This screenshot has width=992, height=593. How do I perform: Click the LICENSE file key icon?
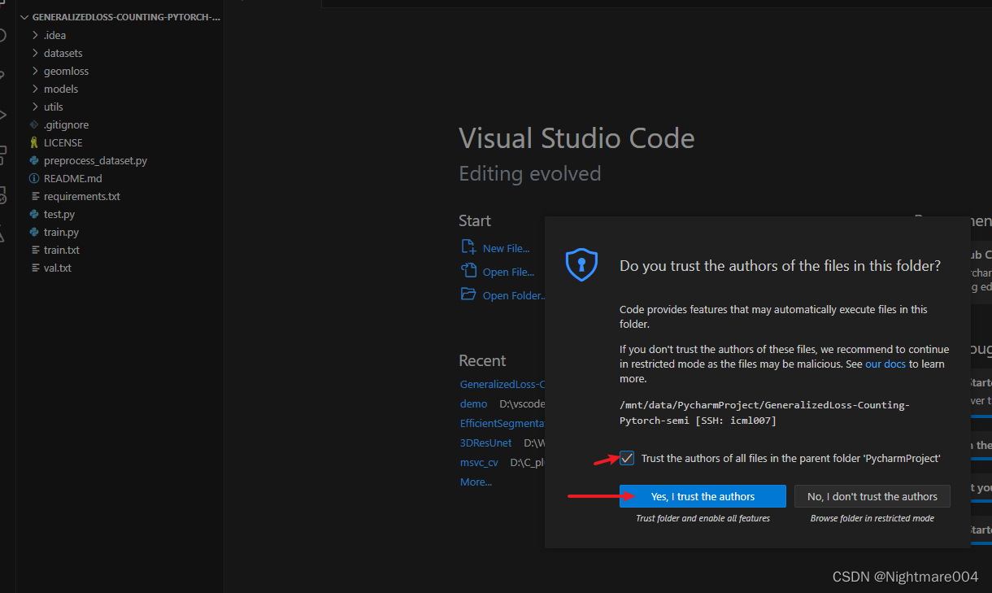(x=34, y=143)
